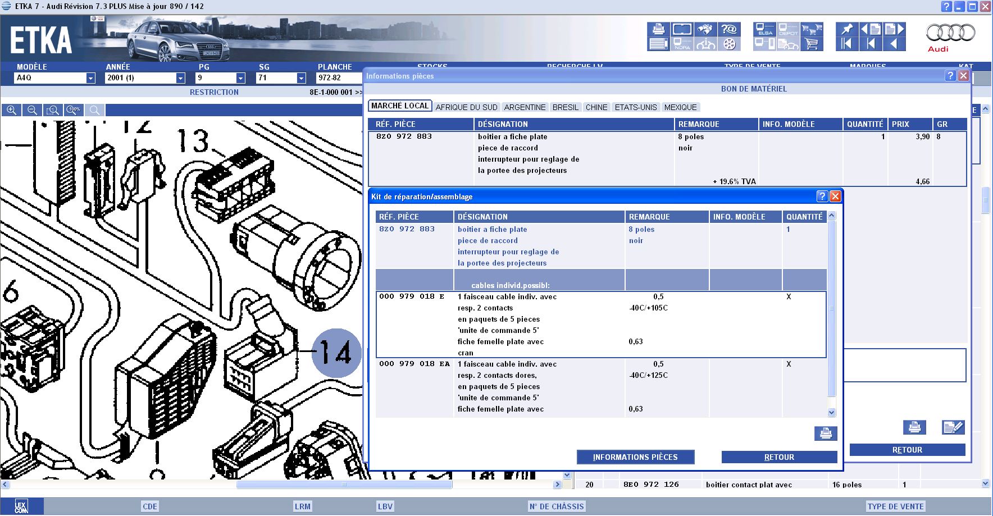Click the zoom in magnifier icon

tap(11, 110)
